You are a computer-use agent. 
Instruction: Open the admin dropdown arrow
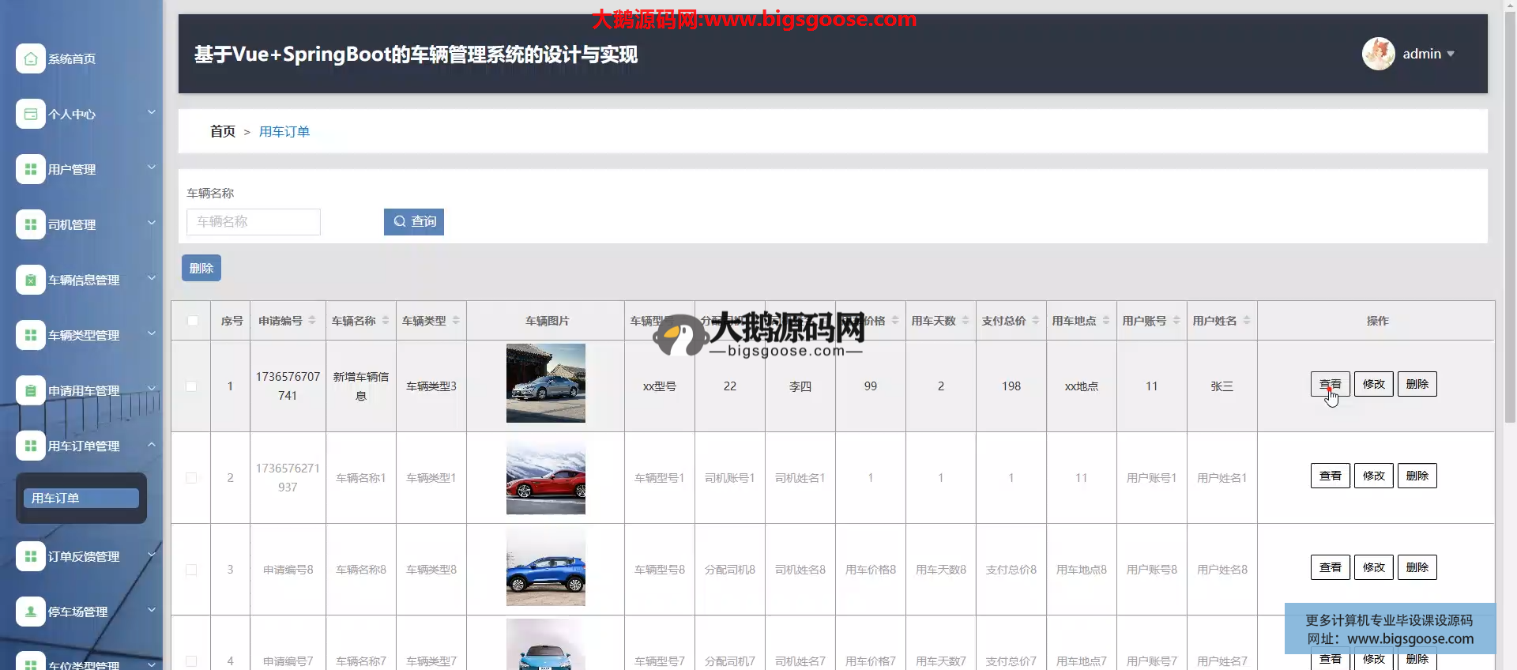[1451, 55]
